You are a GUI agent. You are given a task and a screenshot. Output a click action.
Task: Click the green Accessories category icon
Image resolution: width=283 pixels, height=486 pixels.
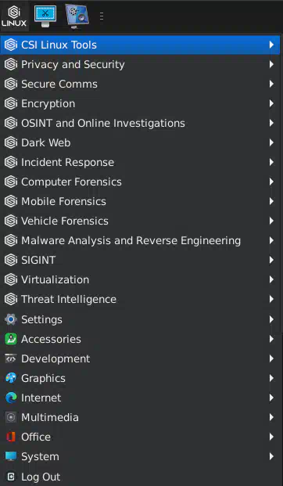[11, 339]
